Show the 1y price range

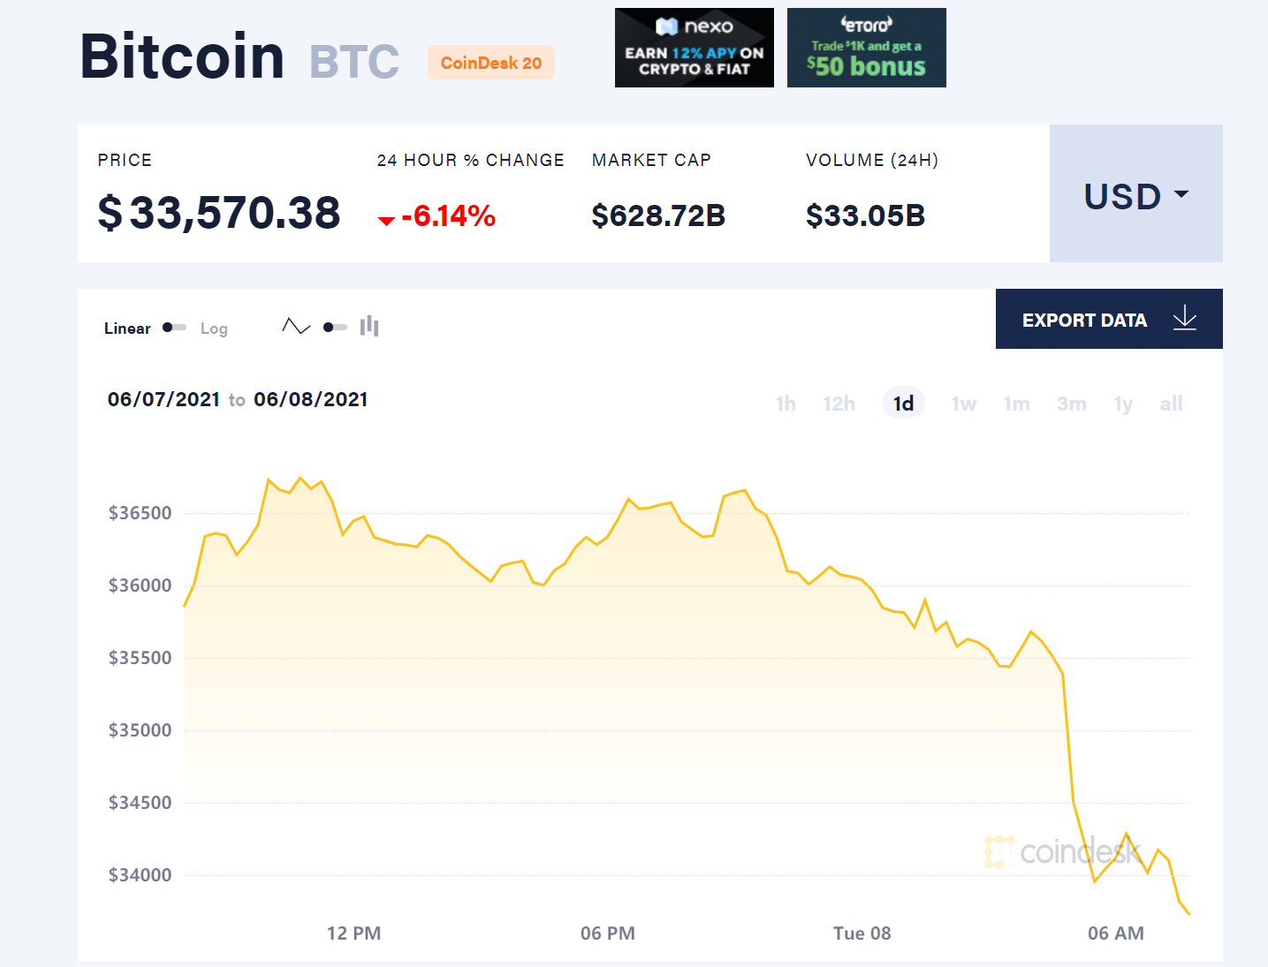pos(1123,404)
